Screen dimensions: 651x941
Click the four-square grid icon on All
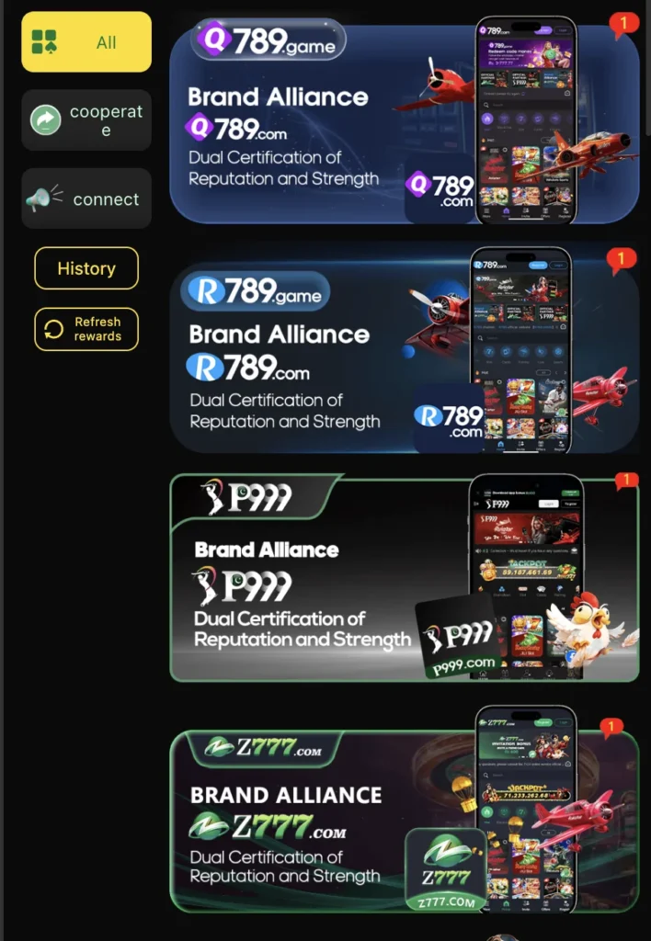44,42
